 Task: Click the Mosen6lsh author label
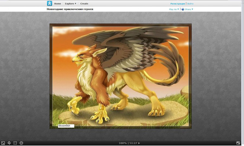coord(64,126)
